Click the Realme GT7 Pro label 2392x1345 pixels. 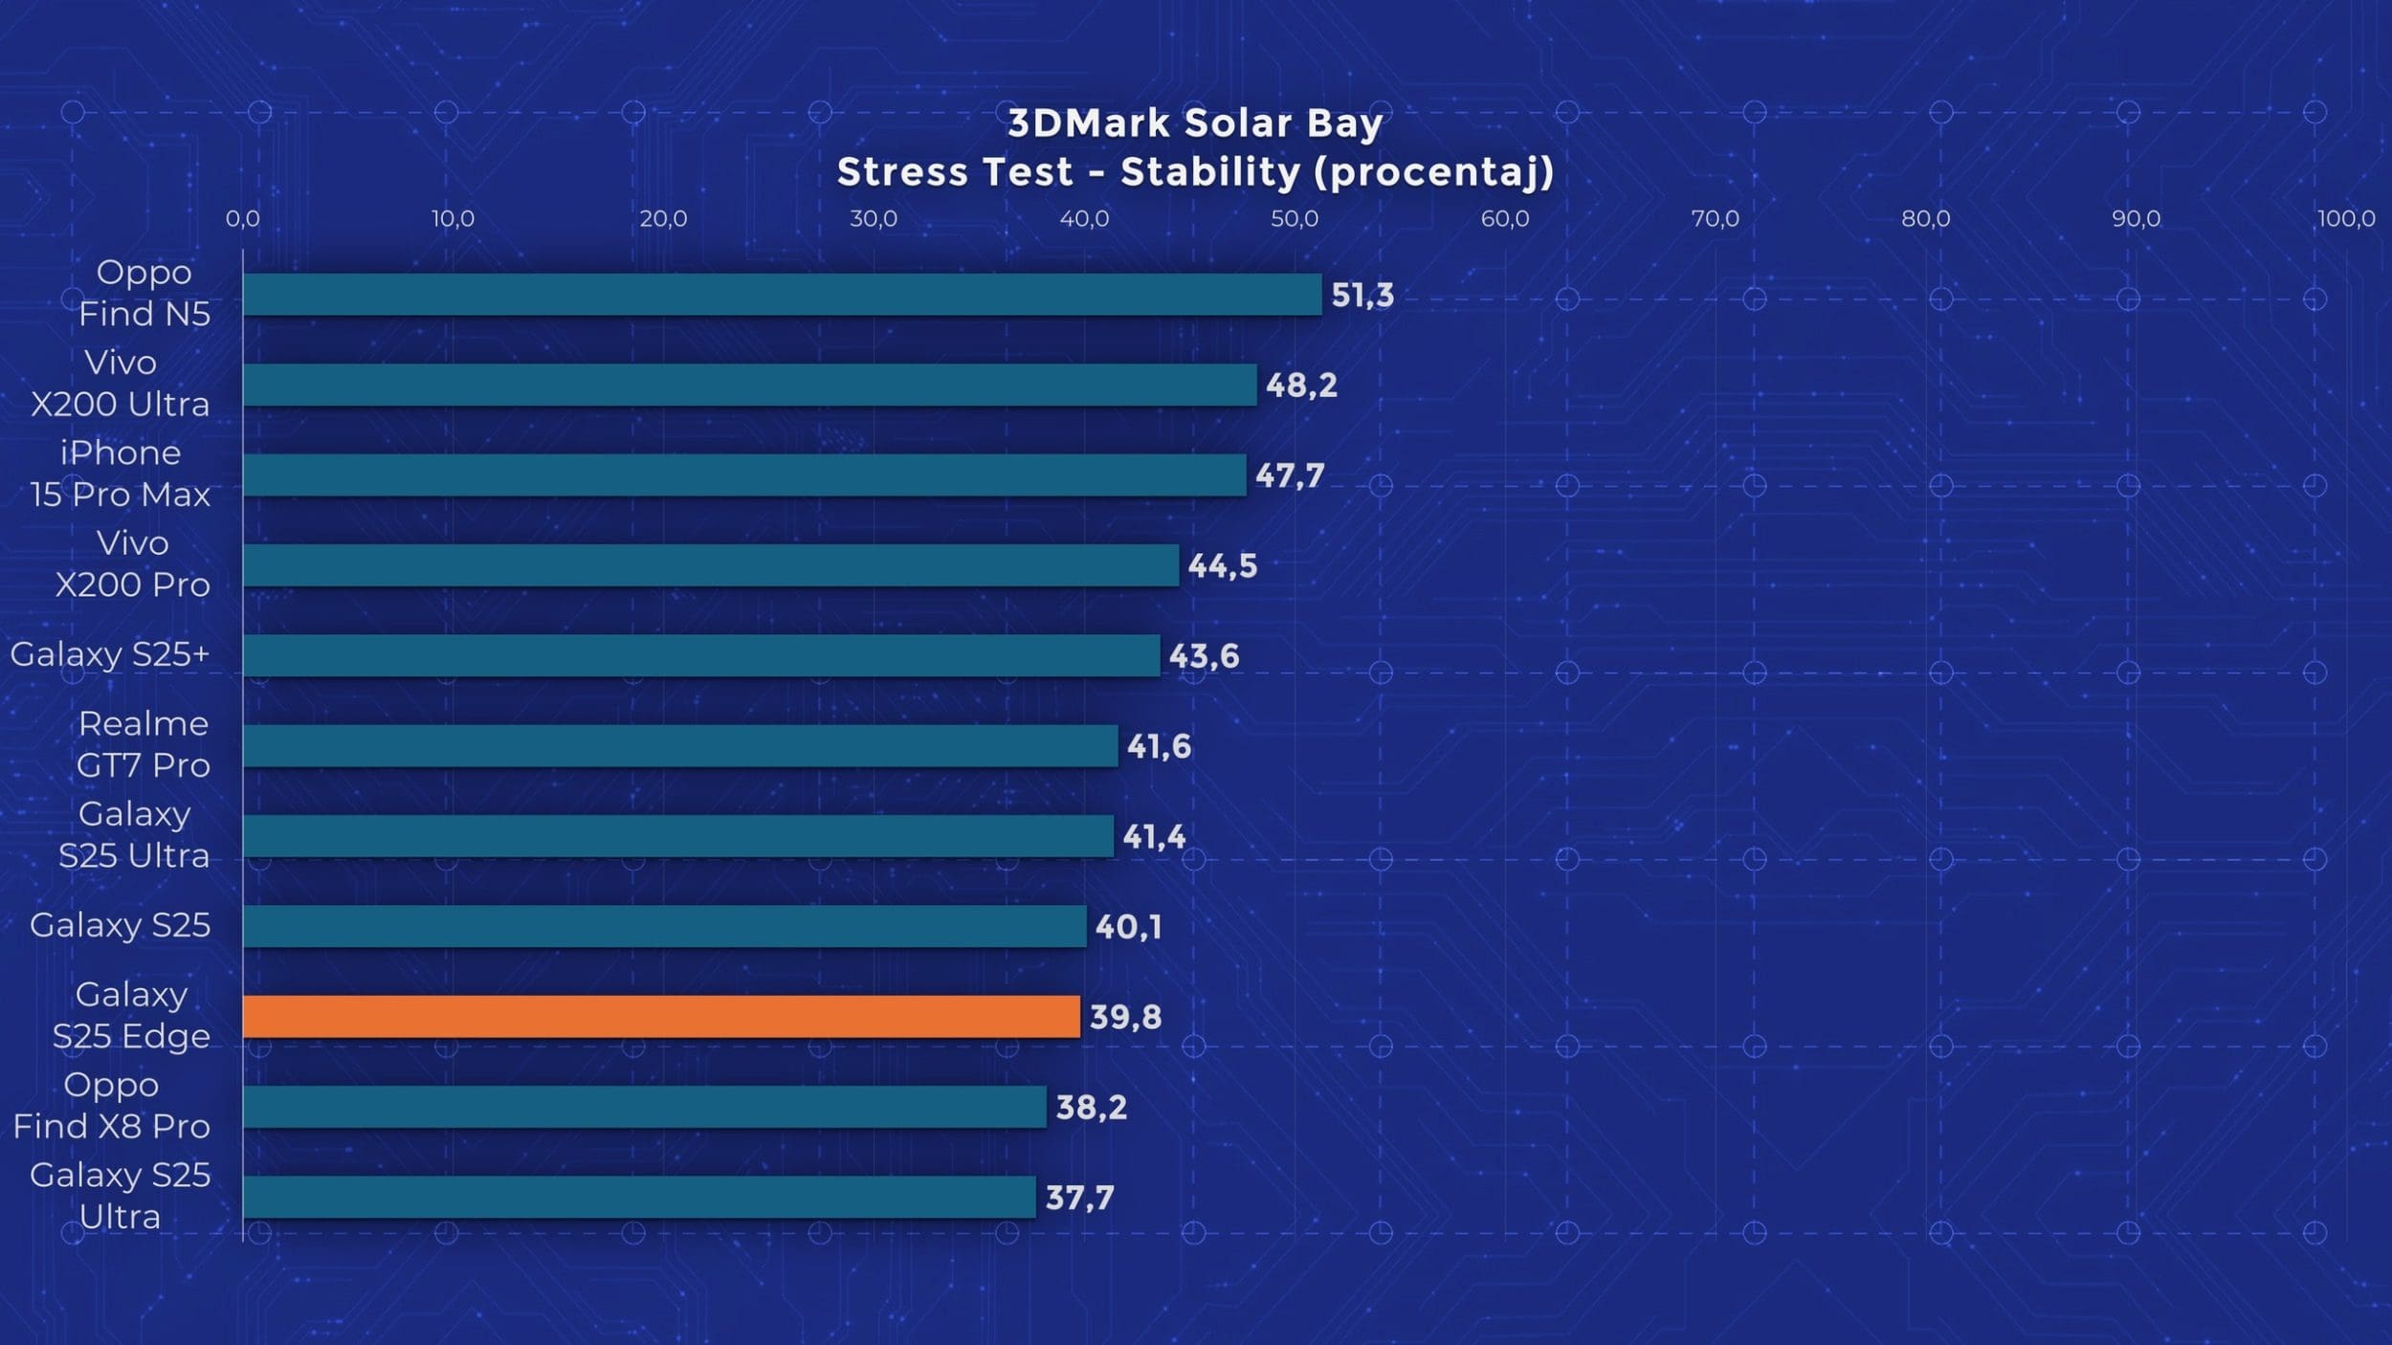tap(144, 744)
